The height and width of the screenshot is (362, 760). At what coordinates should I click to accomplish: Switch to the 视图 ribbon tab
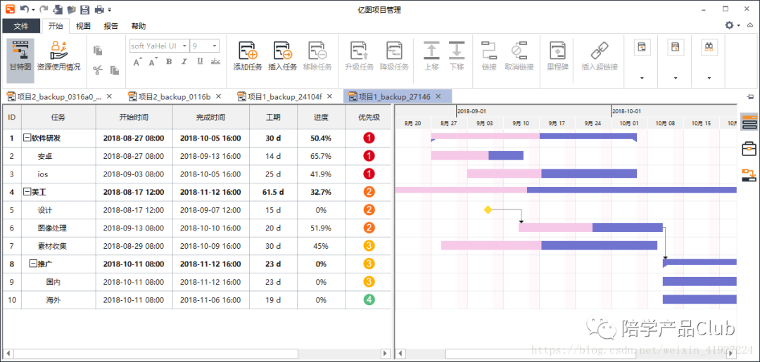pyautogui.click(x=84, y=26)
